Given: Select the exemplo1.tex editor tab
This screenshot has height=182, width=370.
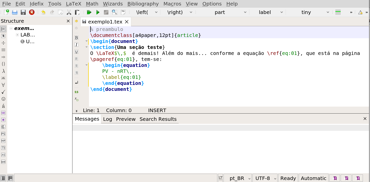Looking at the screenshot, I should pos(105,22).
